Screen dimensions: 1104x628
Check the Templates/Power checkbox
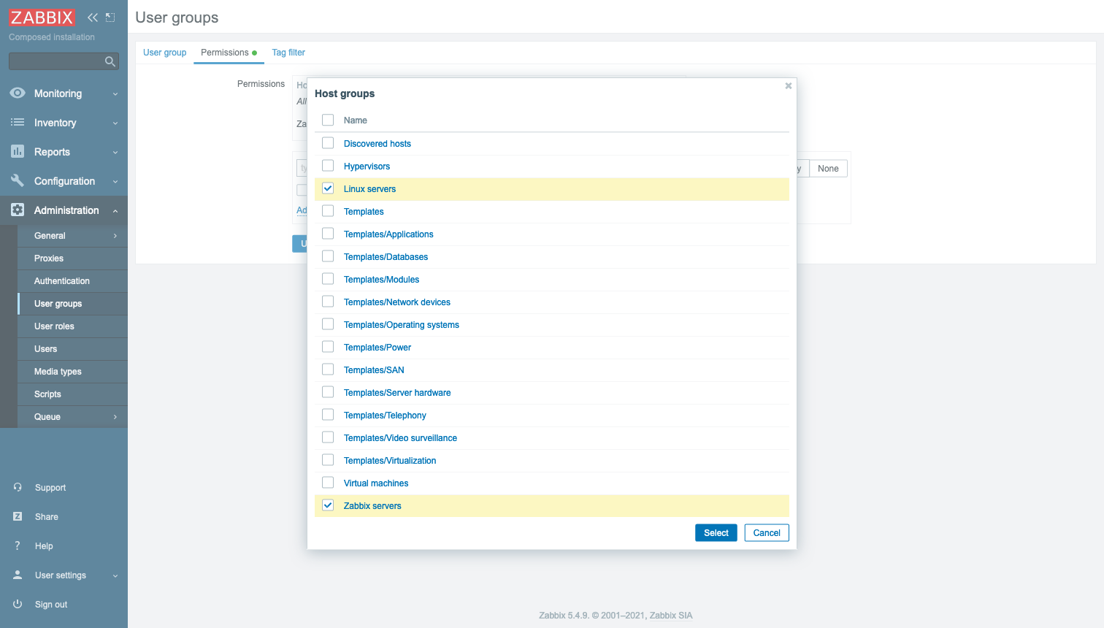(328, 347)
